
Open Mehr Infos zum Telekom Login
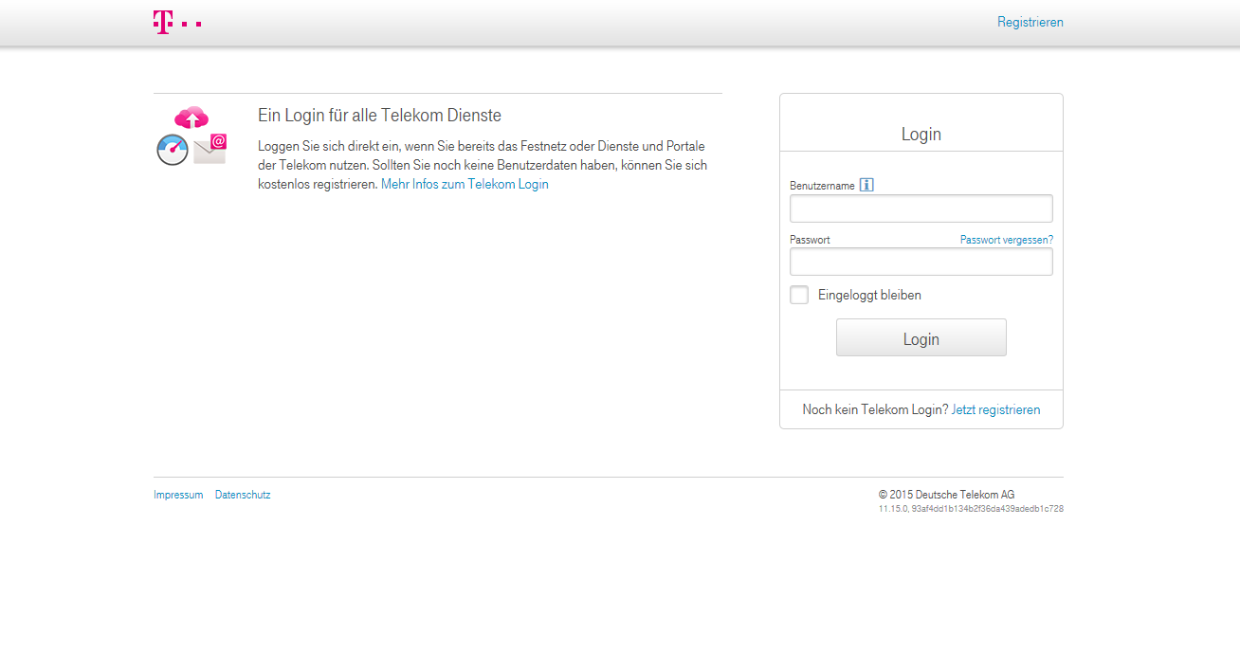click(465, 185)
